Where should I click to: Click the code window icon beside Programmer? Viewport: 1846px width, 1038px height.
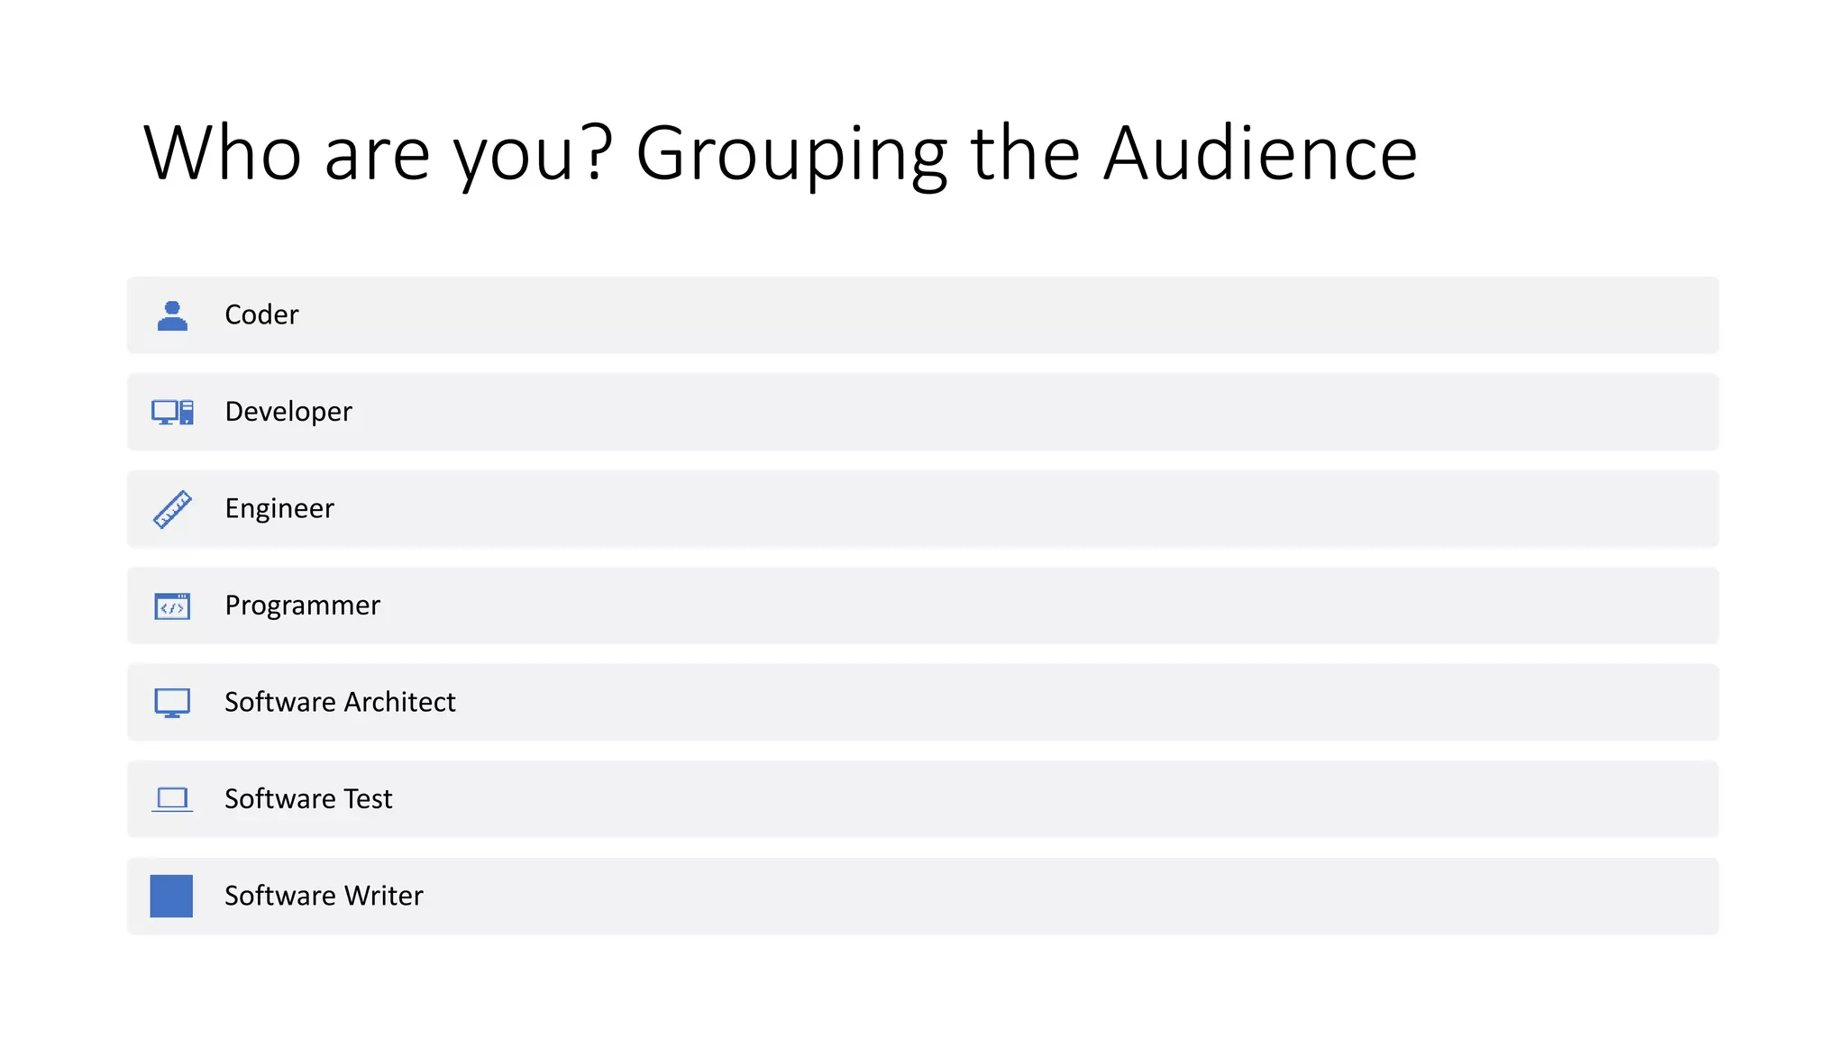(172, 606)
